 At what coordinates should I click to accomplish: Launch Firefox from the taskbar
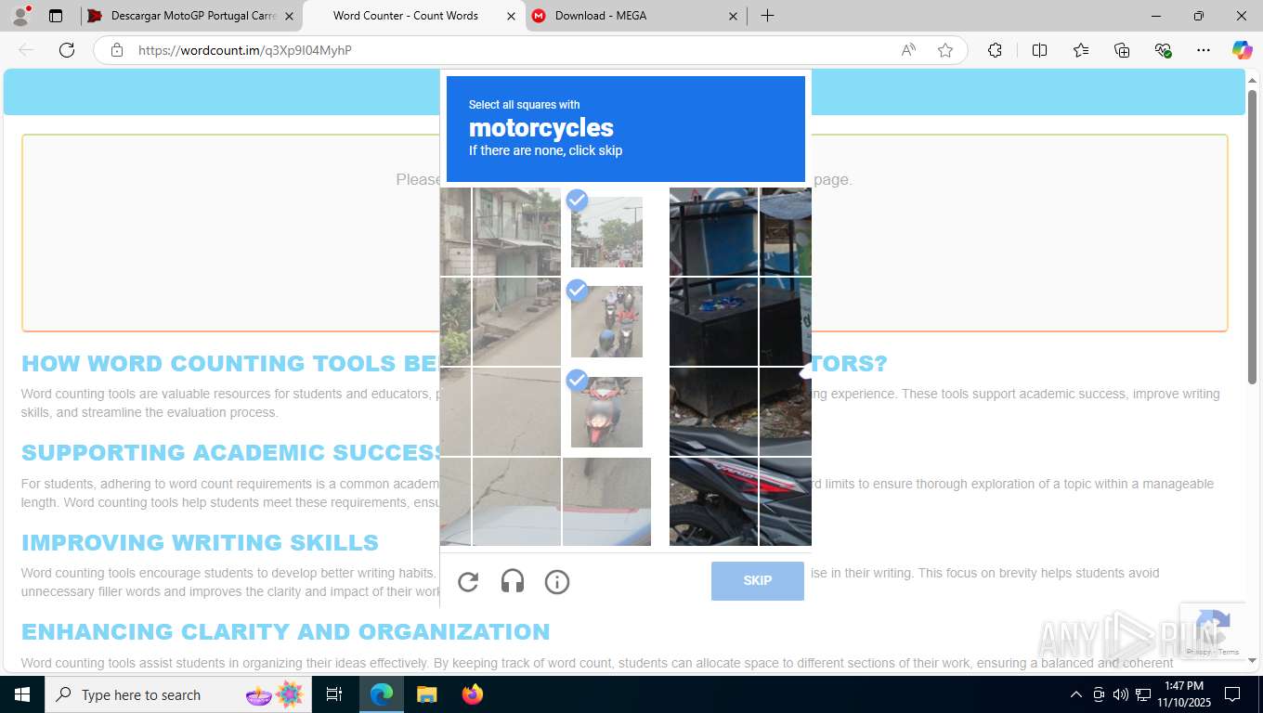[x=472, y=694]
